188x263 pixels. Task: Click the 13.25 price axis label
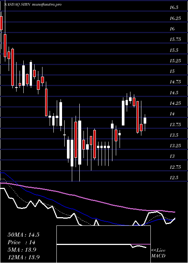click(175, 146)
